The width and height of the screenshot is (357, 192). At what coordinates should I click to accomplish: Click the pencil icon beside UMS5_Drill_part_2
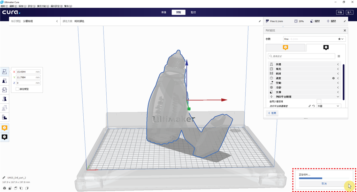(4, 177)
